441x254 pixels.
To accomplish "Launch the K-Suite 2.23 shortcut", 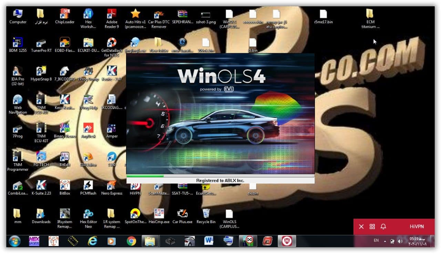I will click(x=42, y=188).
